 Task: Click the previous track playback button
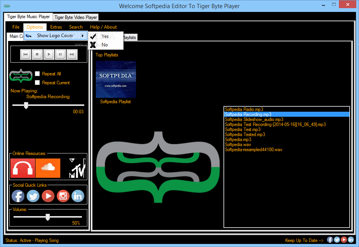tap(26, 55)
